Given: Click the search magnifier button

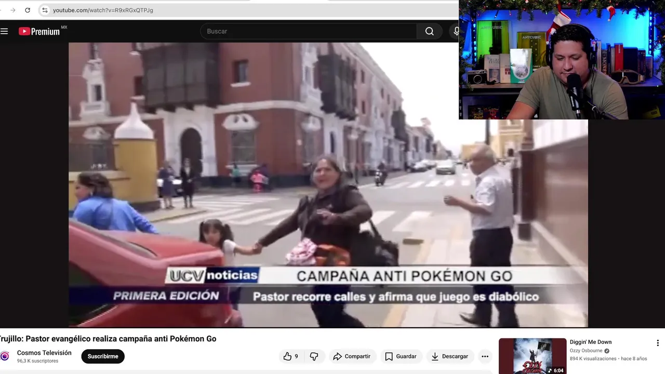Looking at the screenshot, I should [x=429, y=31].
